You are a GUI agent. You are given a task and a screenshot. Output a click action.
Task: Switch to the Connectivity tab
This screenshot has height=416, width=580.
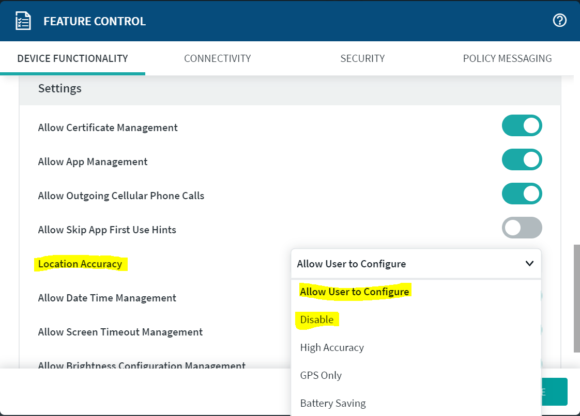click(x=217, y=58)
